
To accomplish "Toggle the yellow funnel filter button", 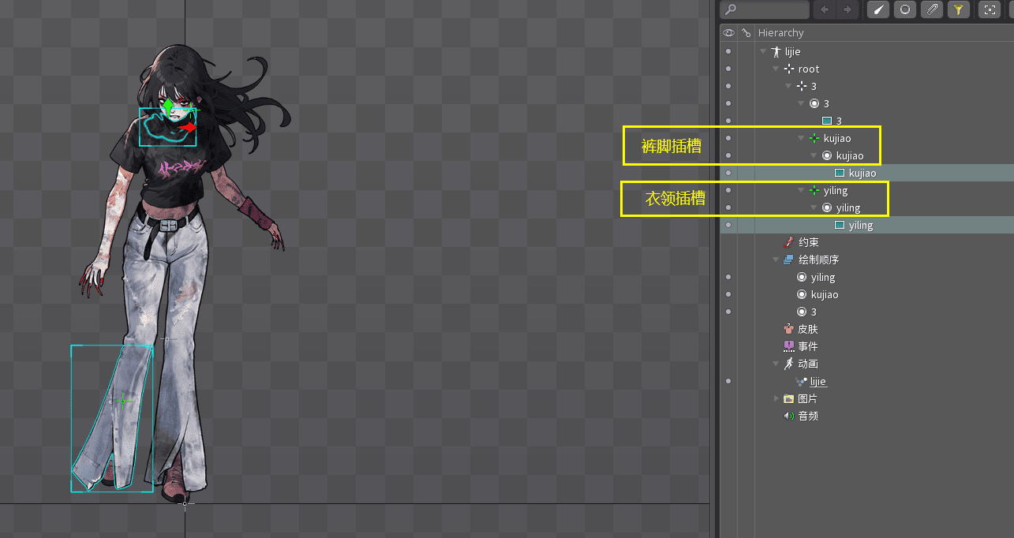I will click(x=959, y=9).
